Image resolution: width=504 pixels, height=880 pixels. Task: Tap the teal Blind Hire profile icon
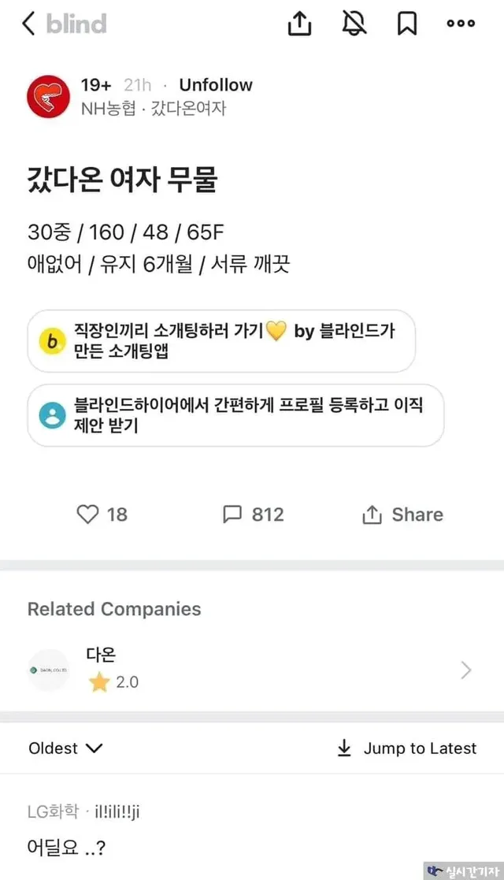53,415
